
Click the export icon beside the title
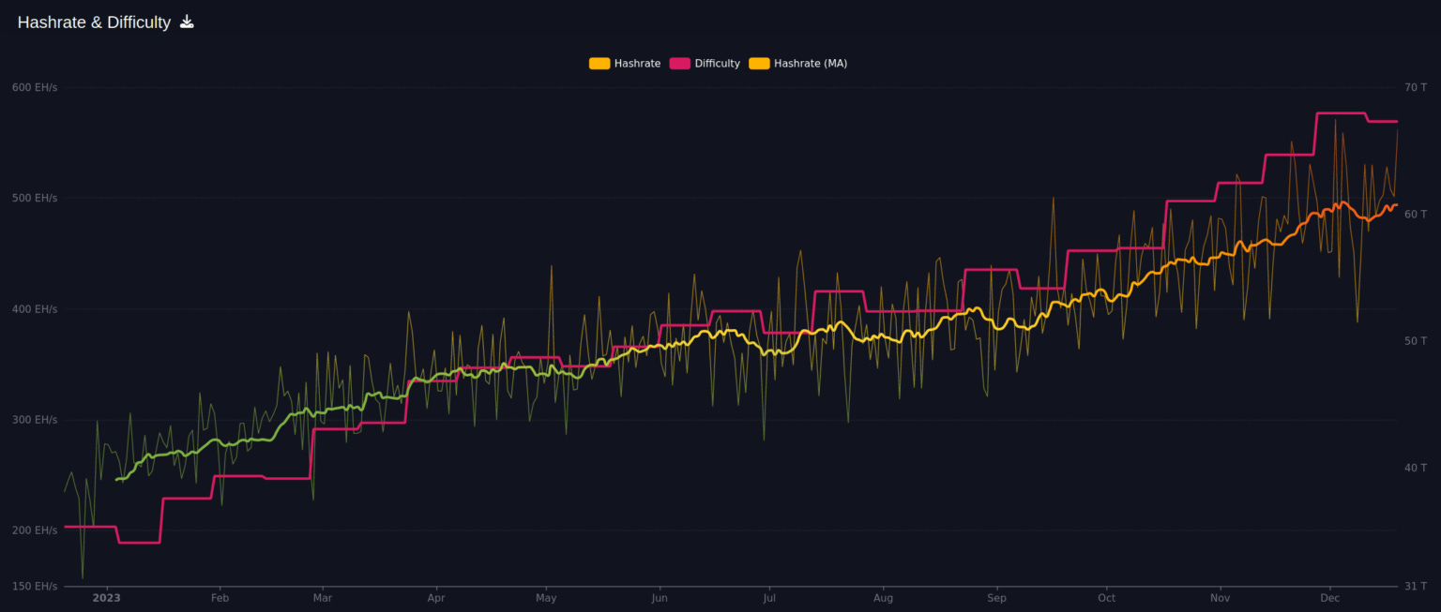(x=187, y=22)
